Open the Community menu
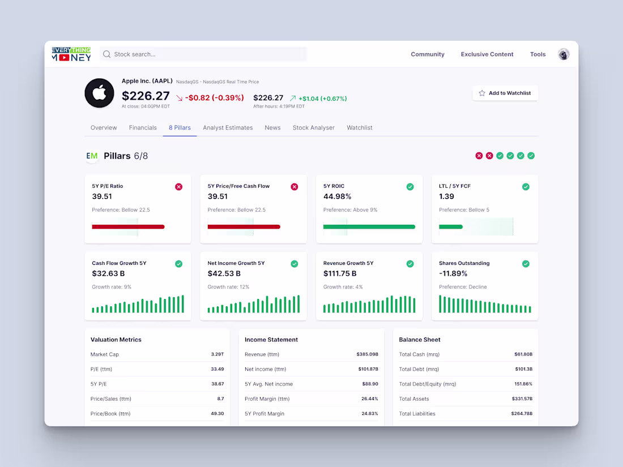This screenshot has height=467, width=623. click(428, 54)
